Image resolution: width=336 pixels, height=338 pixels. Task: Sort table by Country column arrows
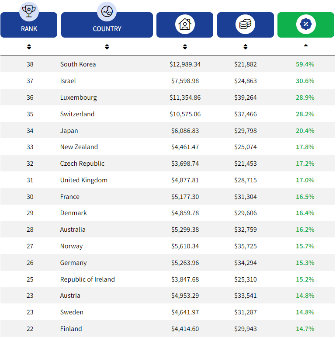[x=107, y=47]
